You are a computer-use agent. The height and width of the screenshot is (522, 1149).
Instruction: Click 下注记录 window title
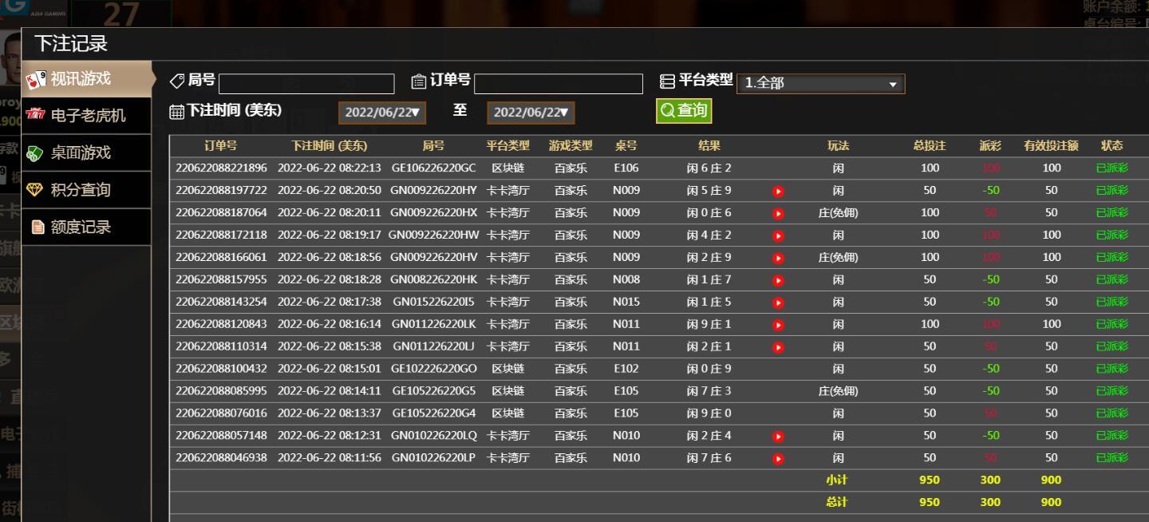click(x=70, y=43)
